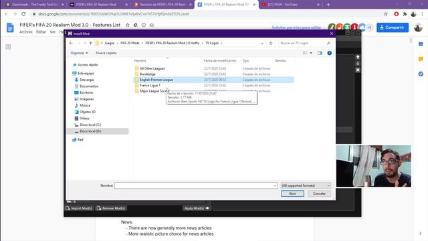Open the Organizar dropdown menu
This screenshot has height=241, width=428.
[x=79, y=53]
